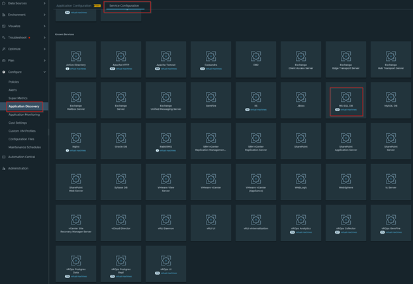The image size is (413, 284).
Task: Open the MySQL DB service tile
Action: (390, 101)
